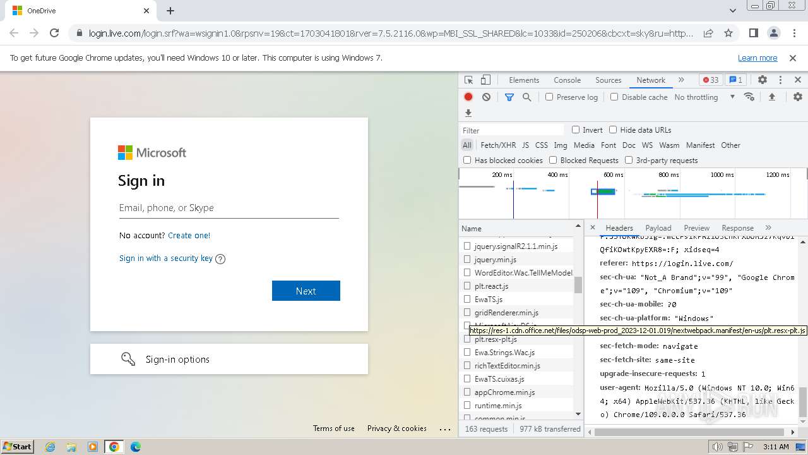Open the No throttling dropdown
Screen dimensions: 808x455
click(704, 97)
